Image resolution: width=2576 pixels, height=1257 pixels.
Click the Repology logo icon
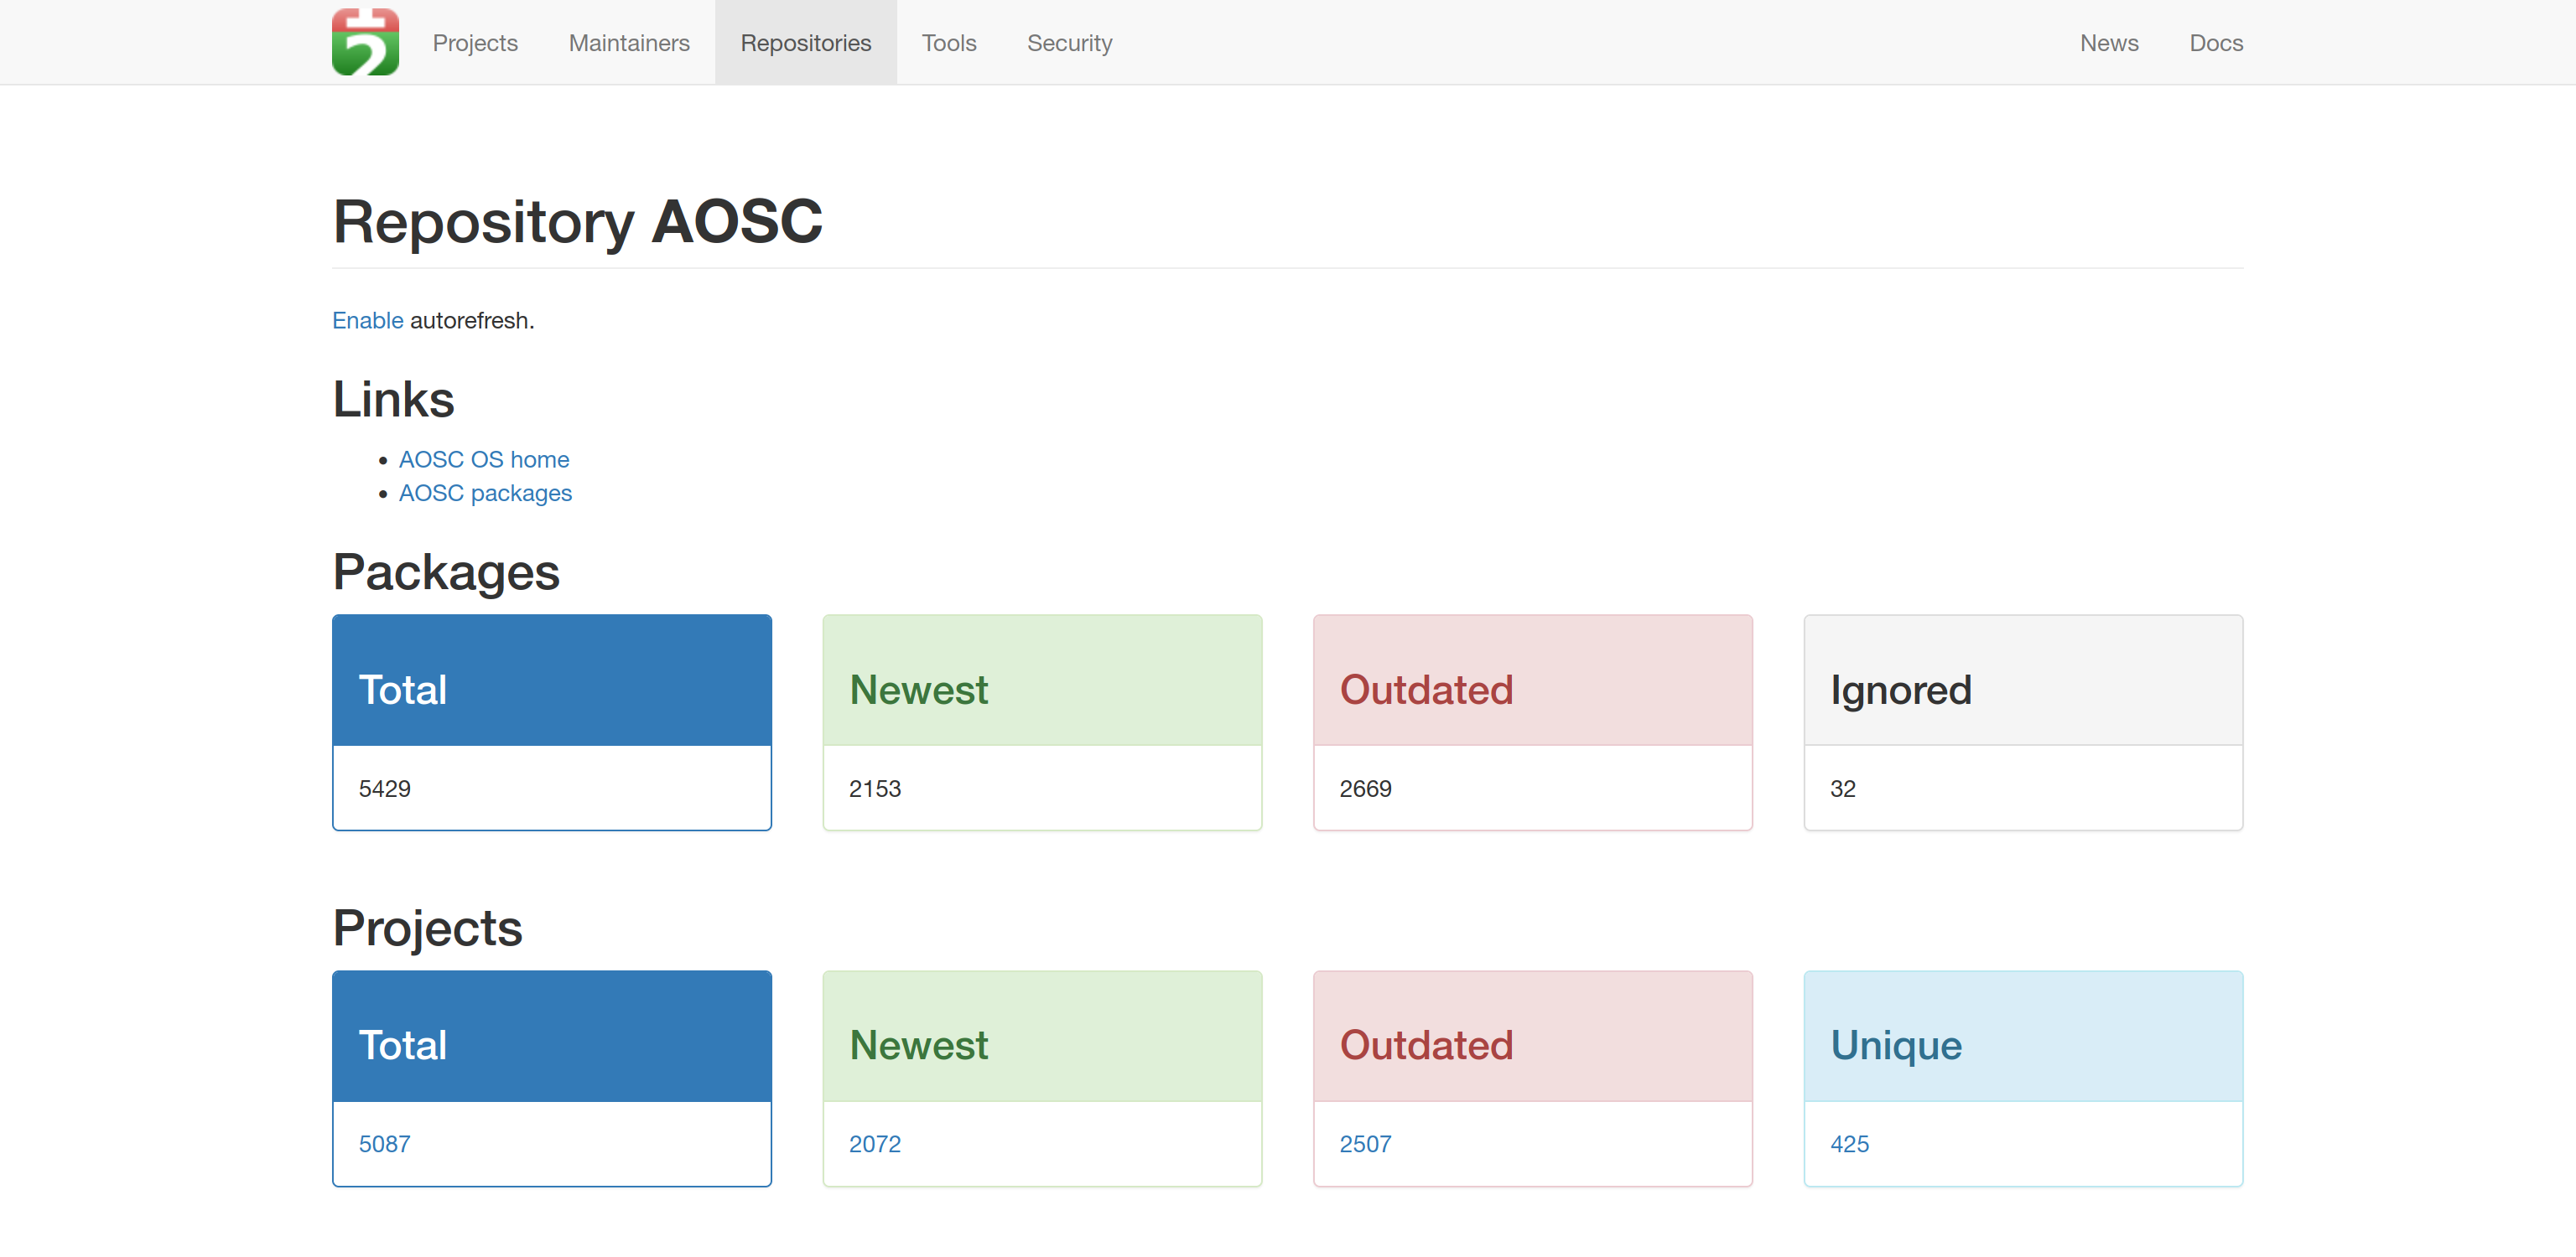(x=365, y=42)
